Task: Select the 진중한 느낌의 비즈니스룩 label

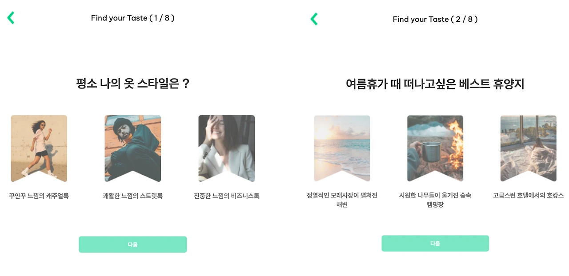Action: 227,196
